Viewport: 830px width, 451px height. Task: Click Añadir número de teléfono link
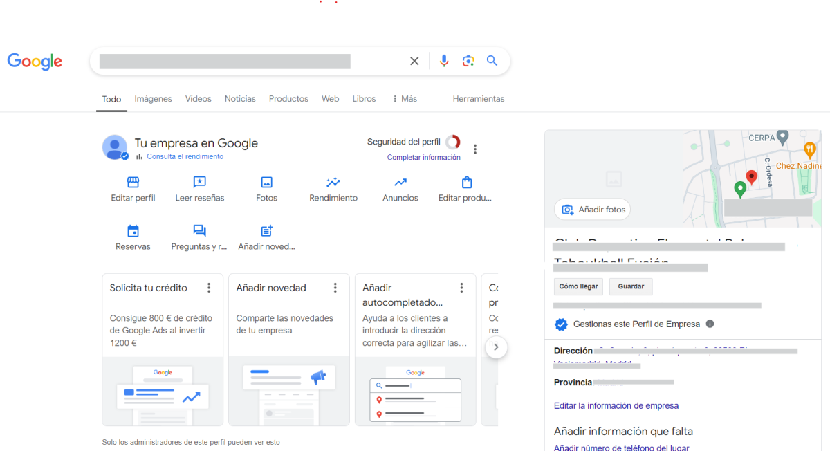click(x=622, y=448)
